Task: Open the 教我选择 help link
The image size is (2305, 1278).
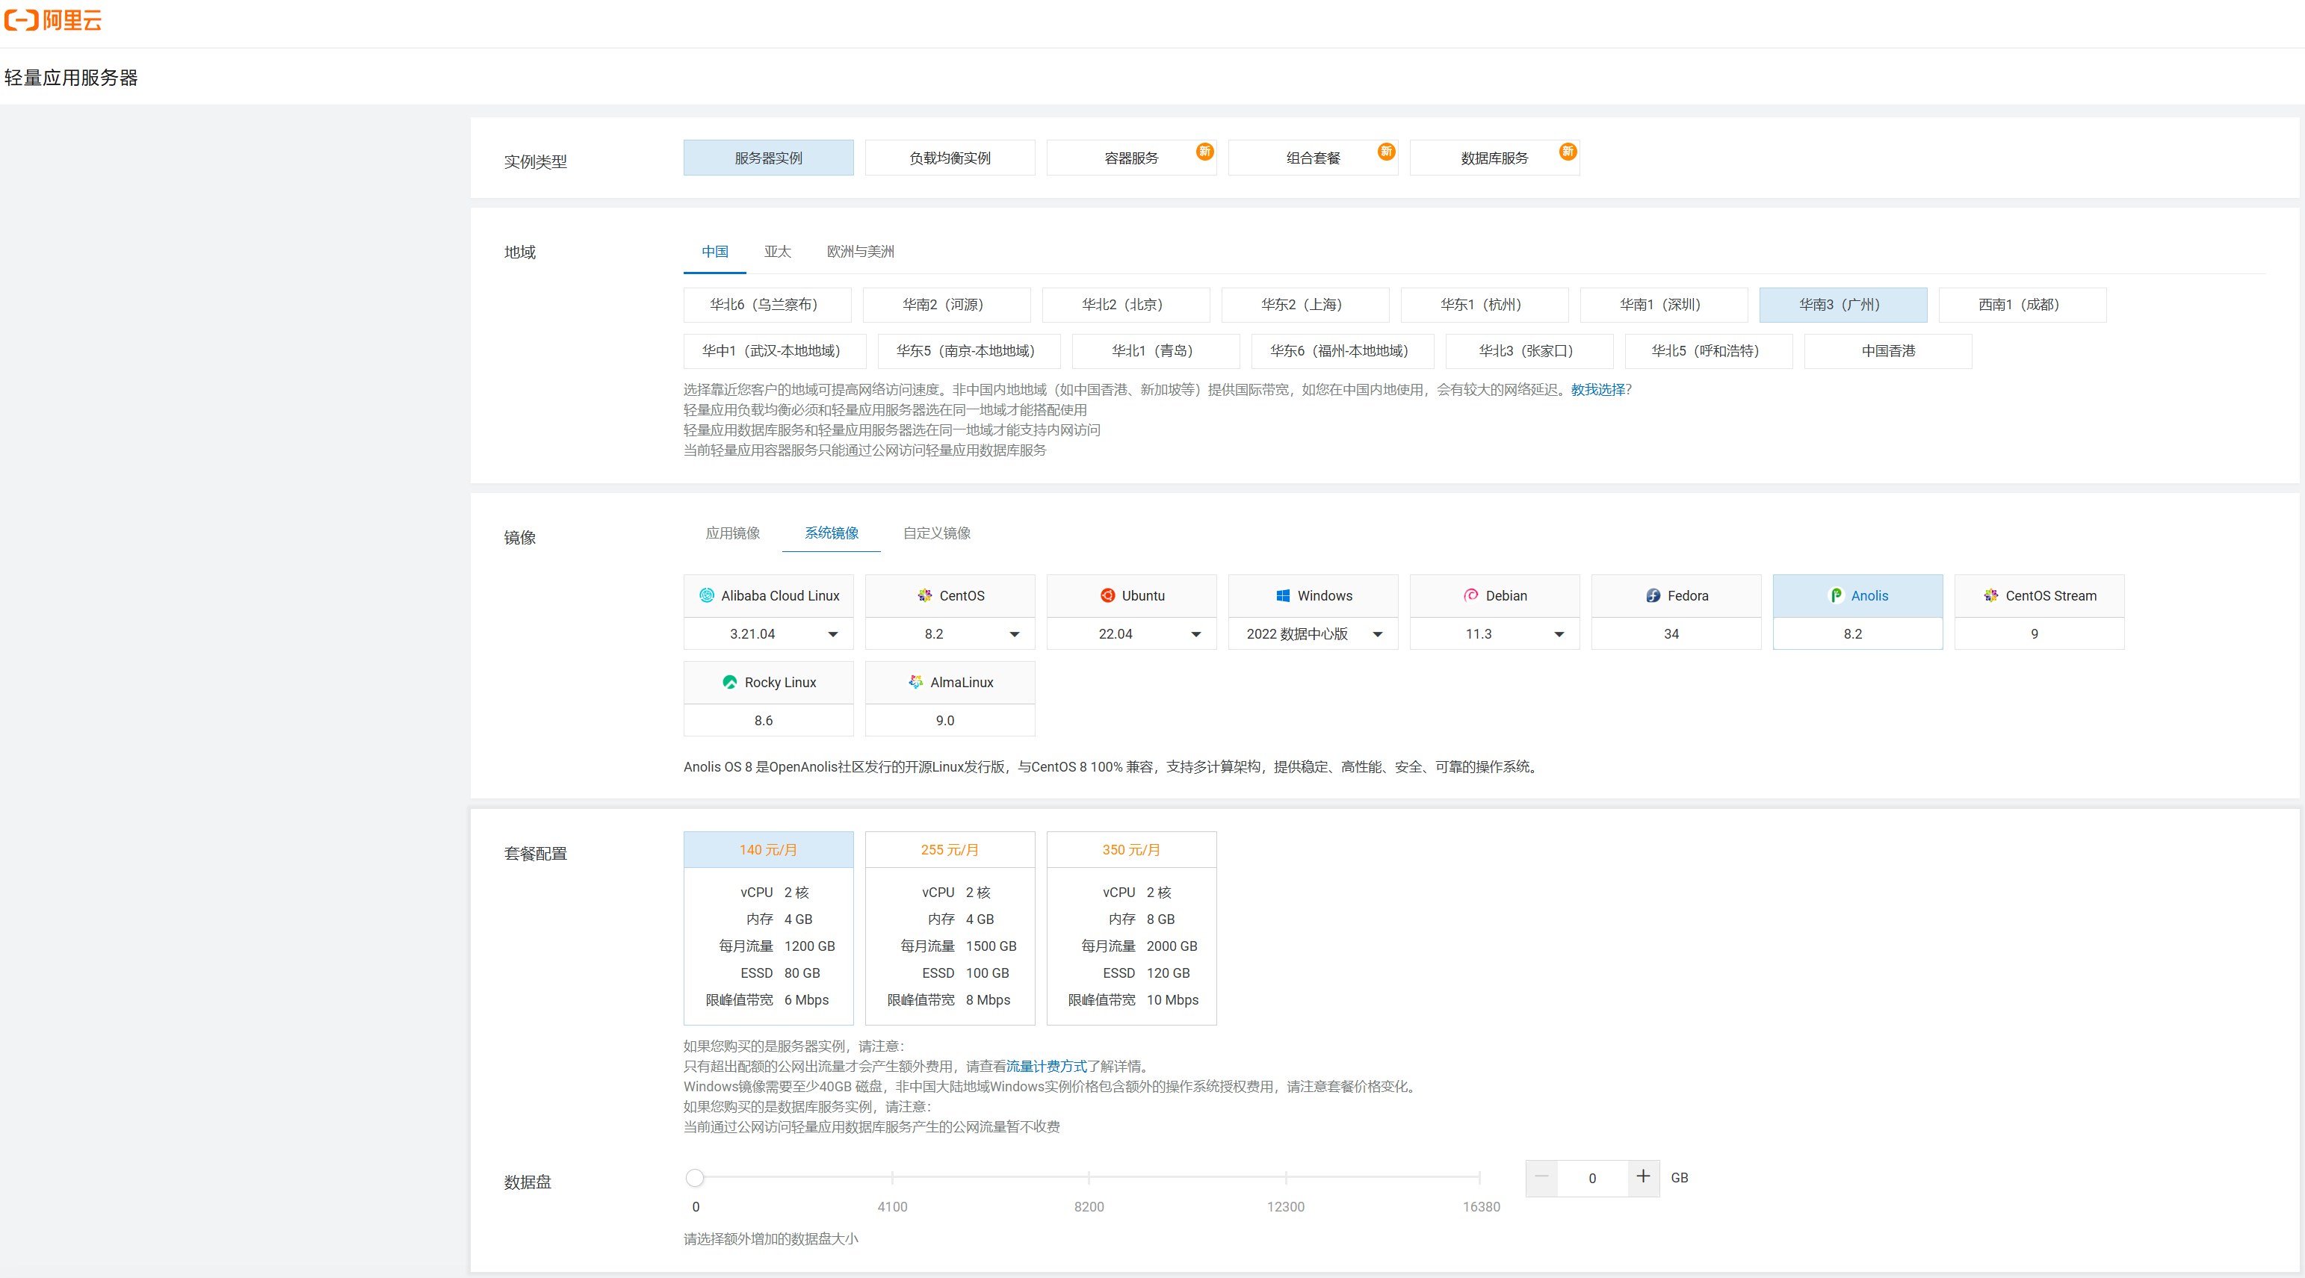Action: tap(1597, 390)
